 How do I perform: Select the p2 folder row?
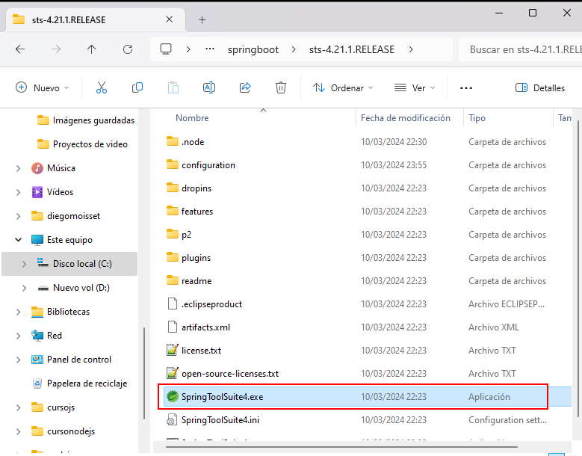[x=368, y=234]
